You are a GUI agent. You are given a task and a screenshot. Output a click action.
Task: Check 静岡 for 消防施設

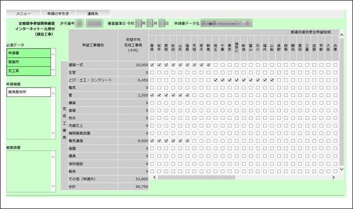[293, 163]
